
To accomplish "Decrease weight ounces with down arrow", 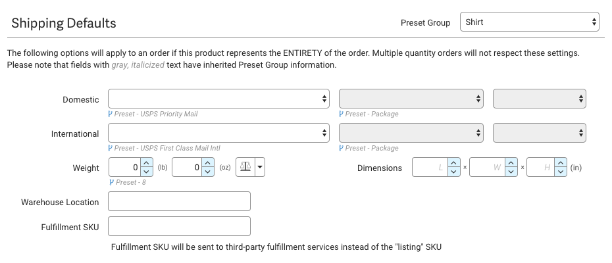I will tap(208, 172).
